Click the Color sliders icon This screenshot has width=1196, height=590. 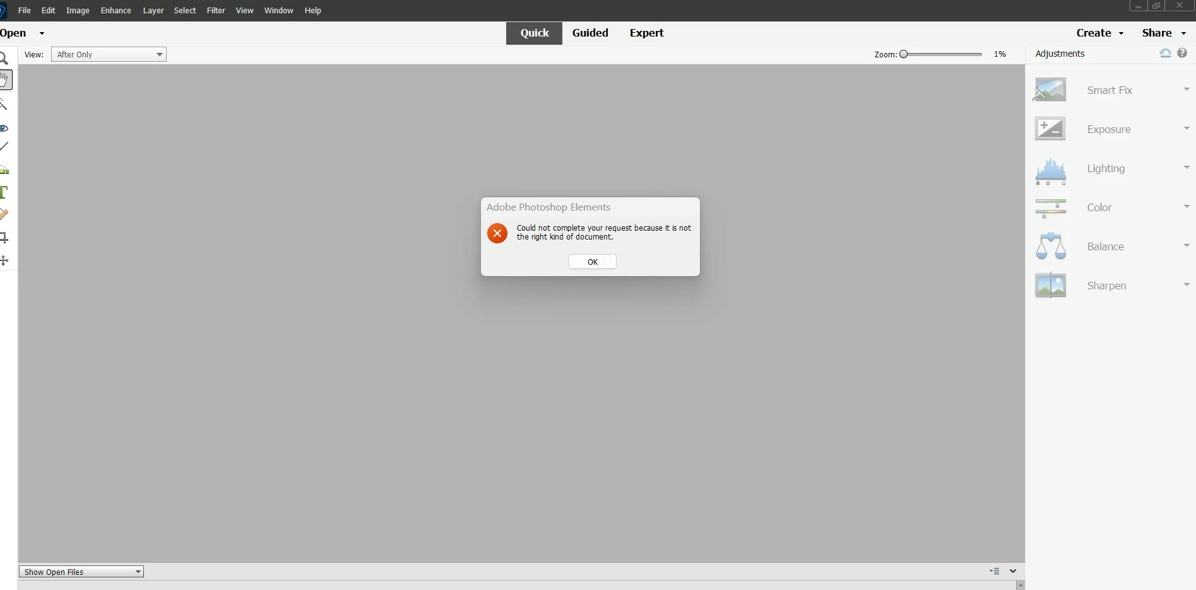tap(1051, 208)
